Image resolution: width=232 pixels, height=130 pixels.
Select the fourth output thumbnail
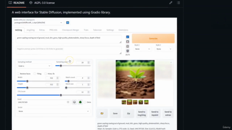[141, 102]
